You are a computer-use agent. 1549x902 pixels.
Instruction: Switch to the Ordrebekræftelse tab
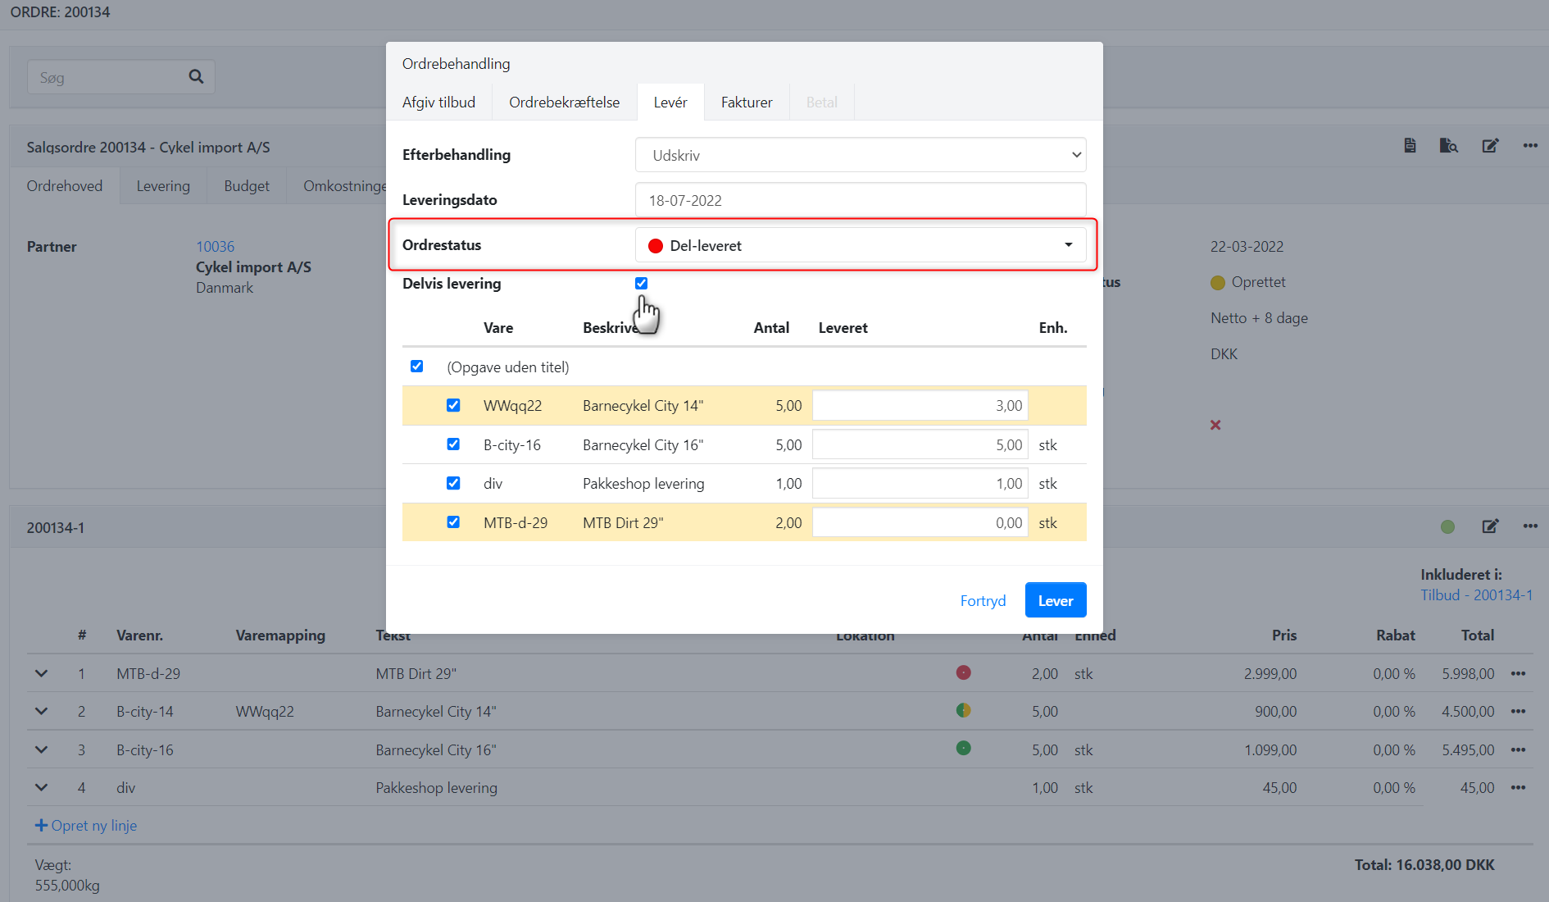(564, 102)
